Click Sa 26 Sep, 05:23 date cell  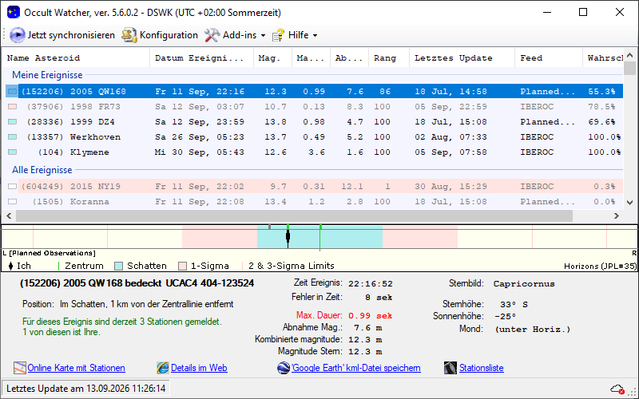pos(199,136)
